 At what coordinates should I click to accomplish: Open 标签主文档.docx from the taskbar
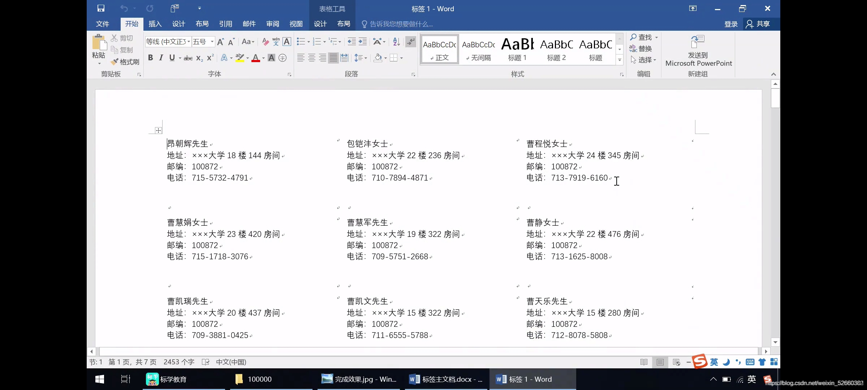[446, 379]
